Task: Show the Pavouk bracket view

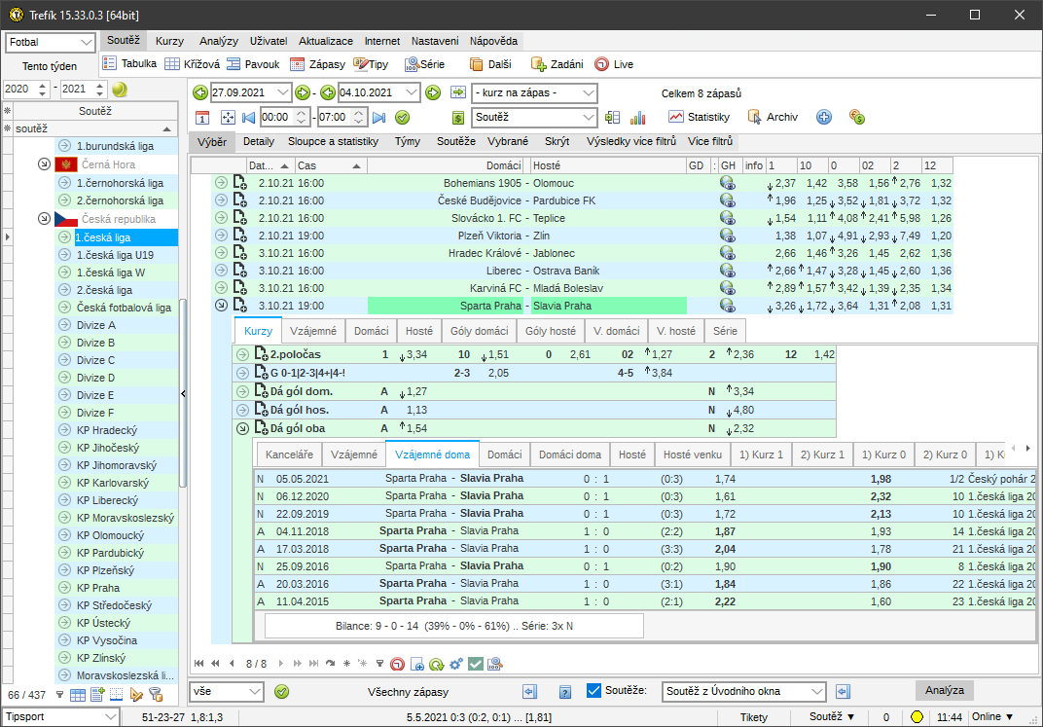Action: 253,64
